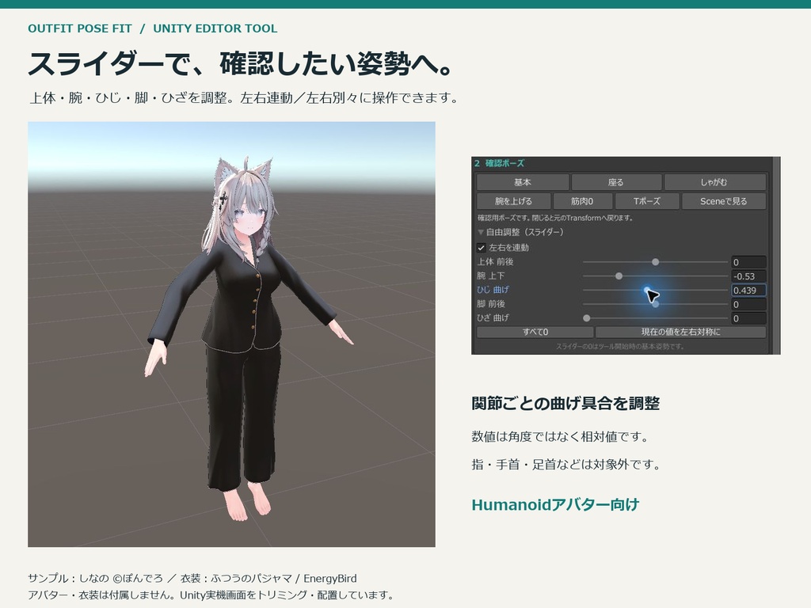This screenshot has height=608, width=811.
Task: Click the ひじ 曲げ label
Action: [x=493, y=290]
